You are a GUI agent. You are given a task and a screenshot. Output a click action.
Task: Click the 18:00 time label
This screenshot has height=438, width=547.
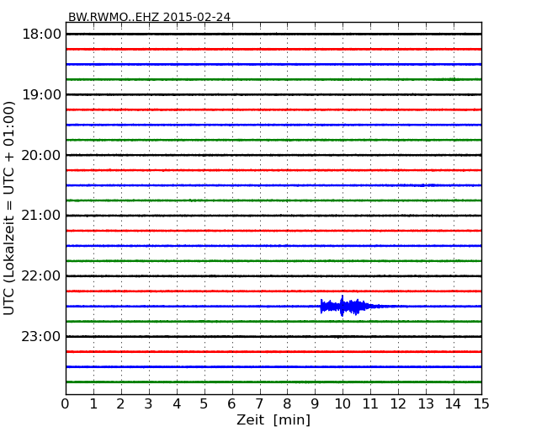[41, 35]
